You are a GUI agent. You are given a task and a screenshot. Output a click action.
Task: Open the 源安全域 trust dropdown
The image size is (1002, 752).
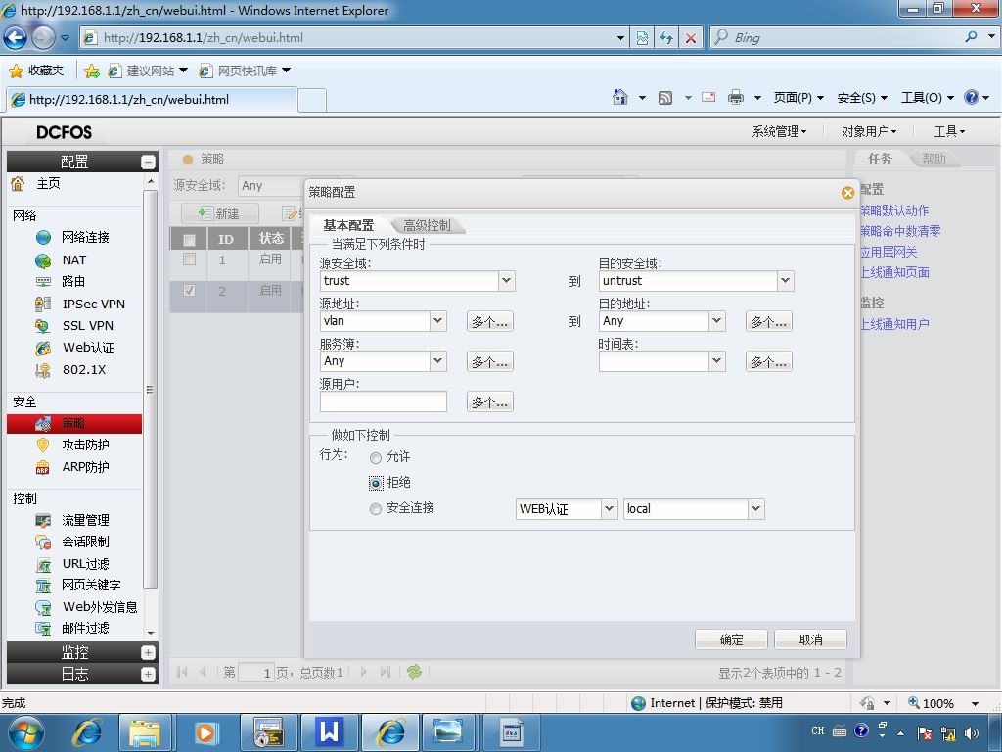pyautogui.click(x=506, y=281)
